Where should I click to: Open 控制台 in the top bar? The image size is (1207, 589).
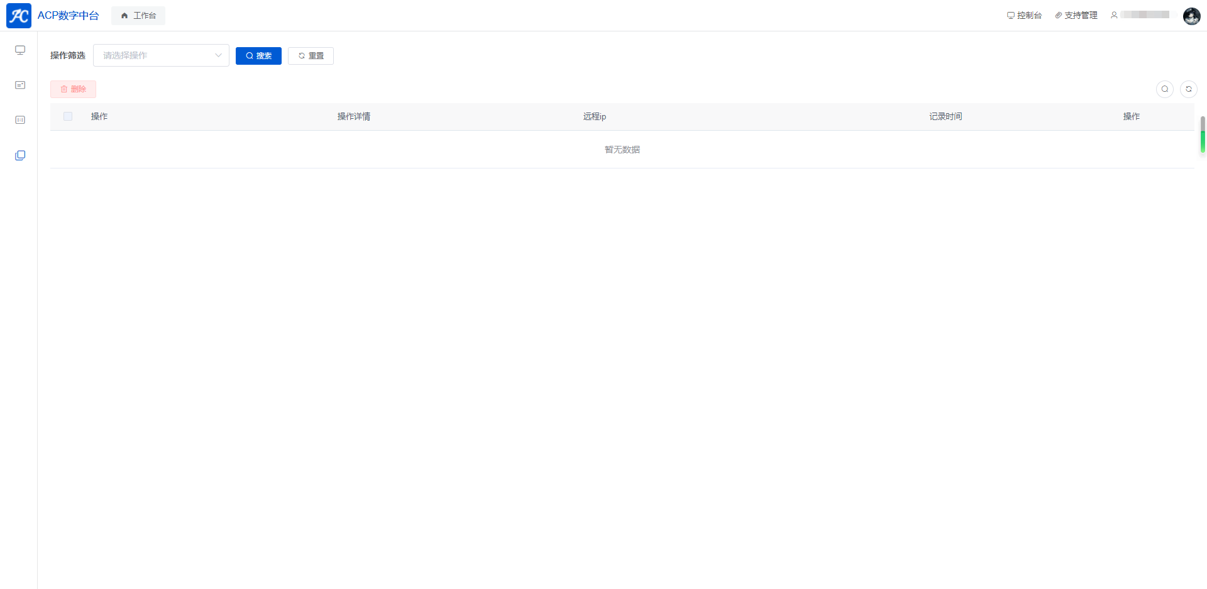(1024, 15)
